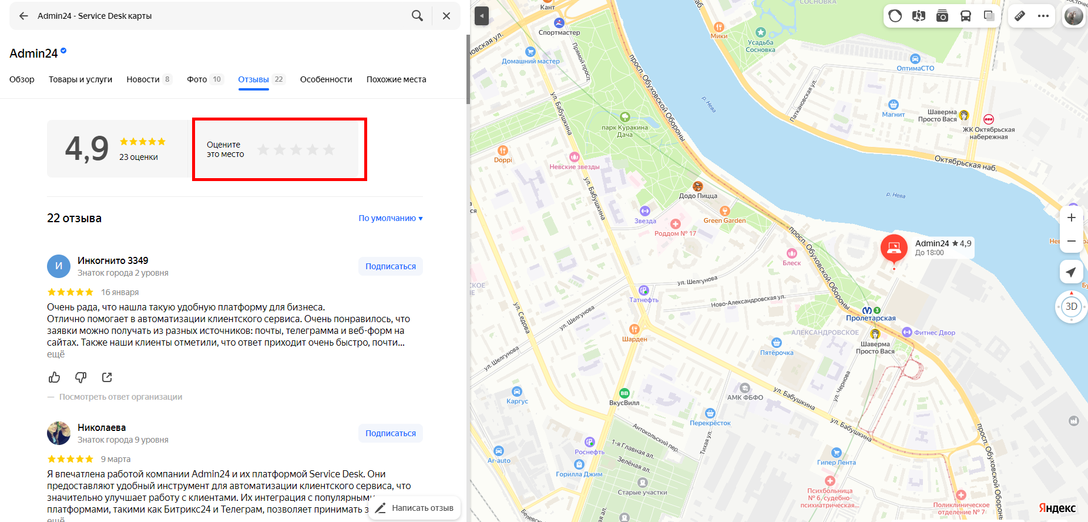Viewport: 1088px width, 522px height.
Task: Zoom out the map with minus button
Action: 1072,241
